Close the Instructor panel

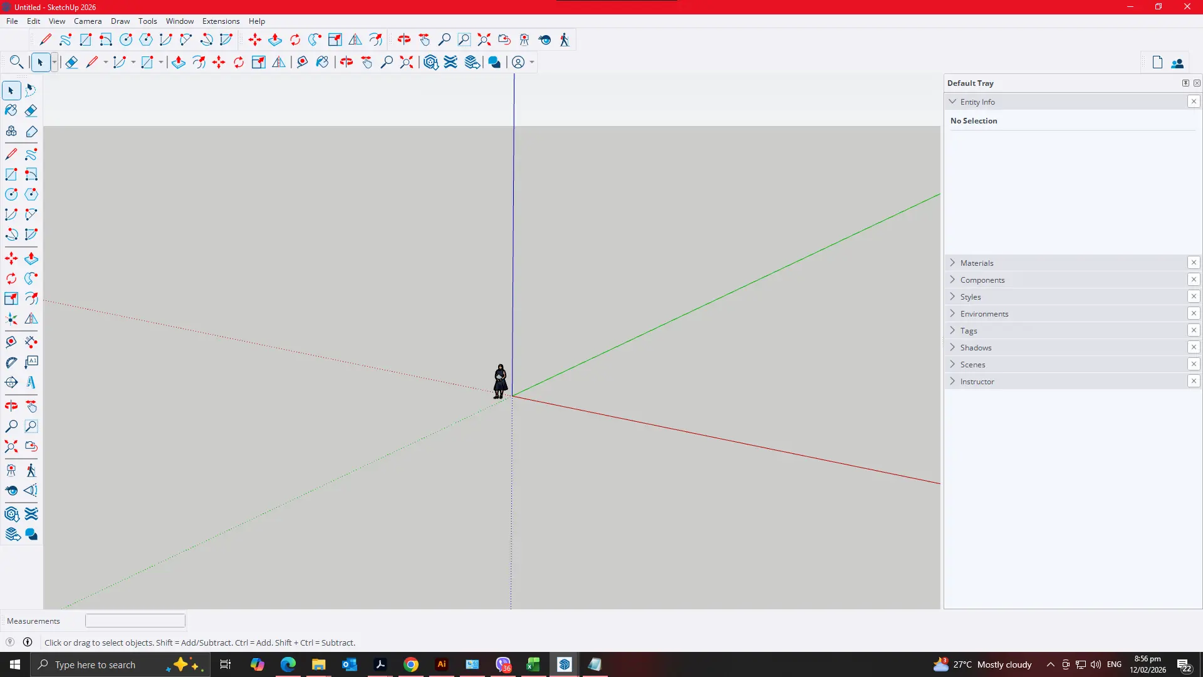(x=1194, y=381)
